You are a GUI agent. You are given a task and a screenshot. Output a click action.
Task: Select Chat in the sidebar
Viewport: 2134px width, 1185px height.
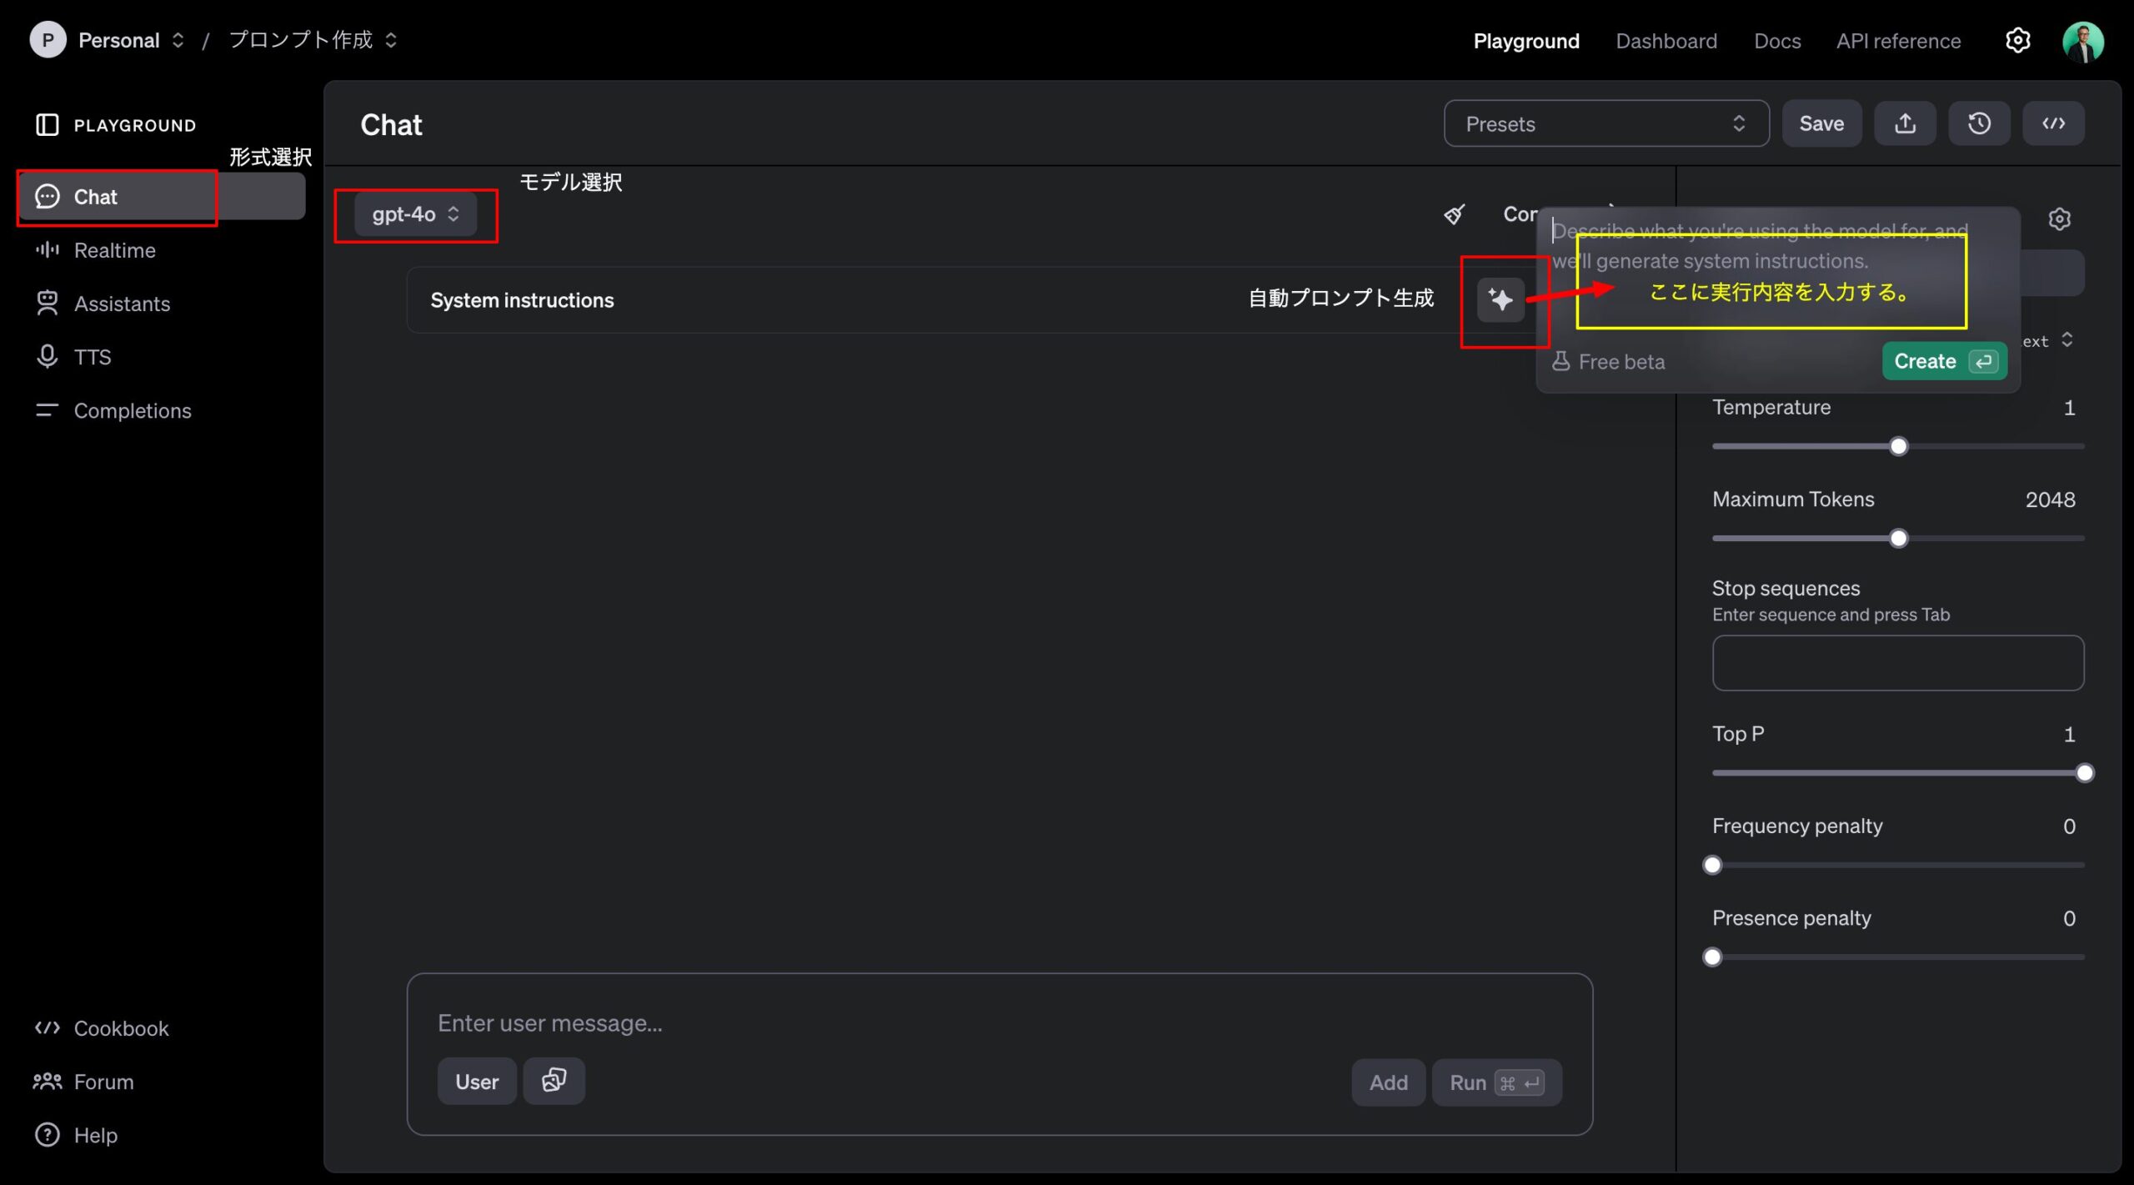click(x=162, y=196)
